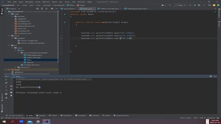This screenshot has height=124, width=221.
Task: Open the Terminal tool window
Action: (x=80, y=115)
